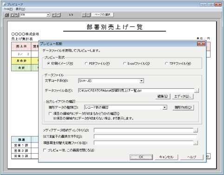224x175 pixels.
Task: Go to next page in previewer toolbar
Action: pos(84,15)
